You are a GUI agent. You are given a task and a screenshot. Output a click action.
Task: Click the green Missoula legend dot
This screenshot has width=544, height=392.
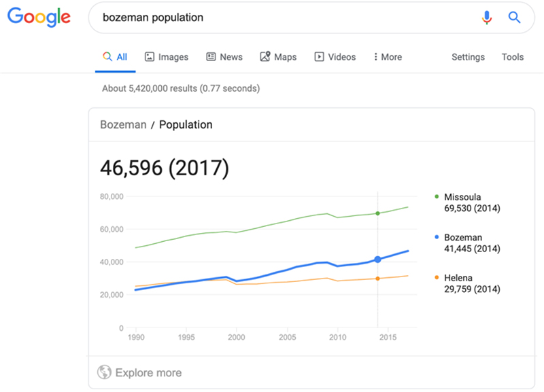[437, 196]
